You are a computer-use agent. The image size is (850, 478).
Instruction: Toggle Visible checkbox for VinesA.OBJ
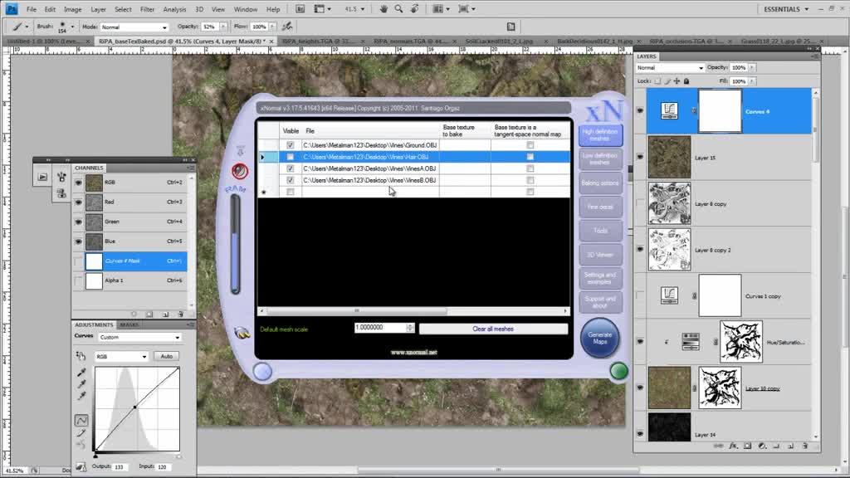point(290,168)
